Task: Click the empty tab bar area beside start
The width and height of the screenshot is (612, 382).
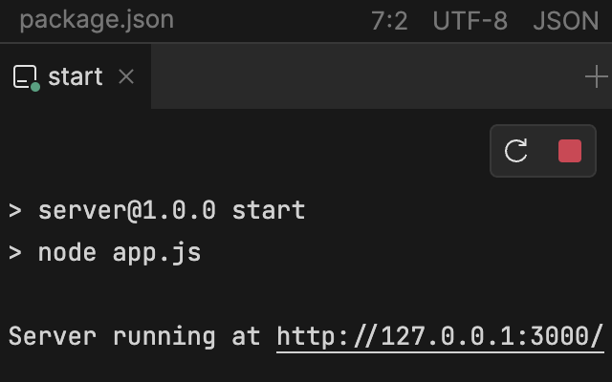Action: 363,77
